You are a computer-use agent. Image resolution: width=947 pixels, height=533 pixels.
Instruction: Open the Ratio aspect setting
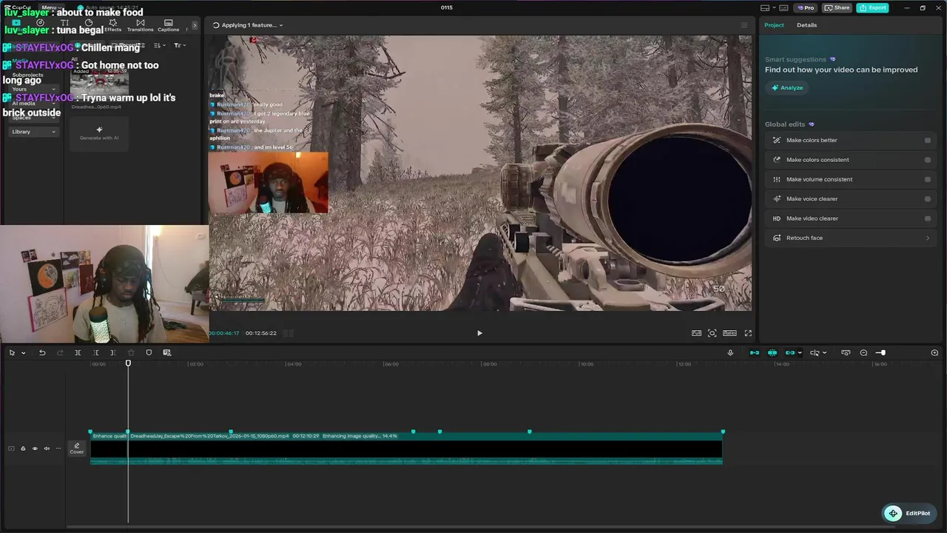(x=729, y=333)
